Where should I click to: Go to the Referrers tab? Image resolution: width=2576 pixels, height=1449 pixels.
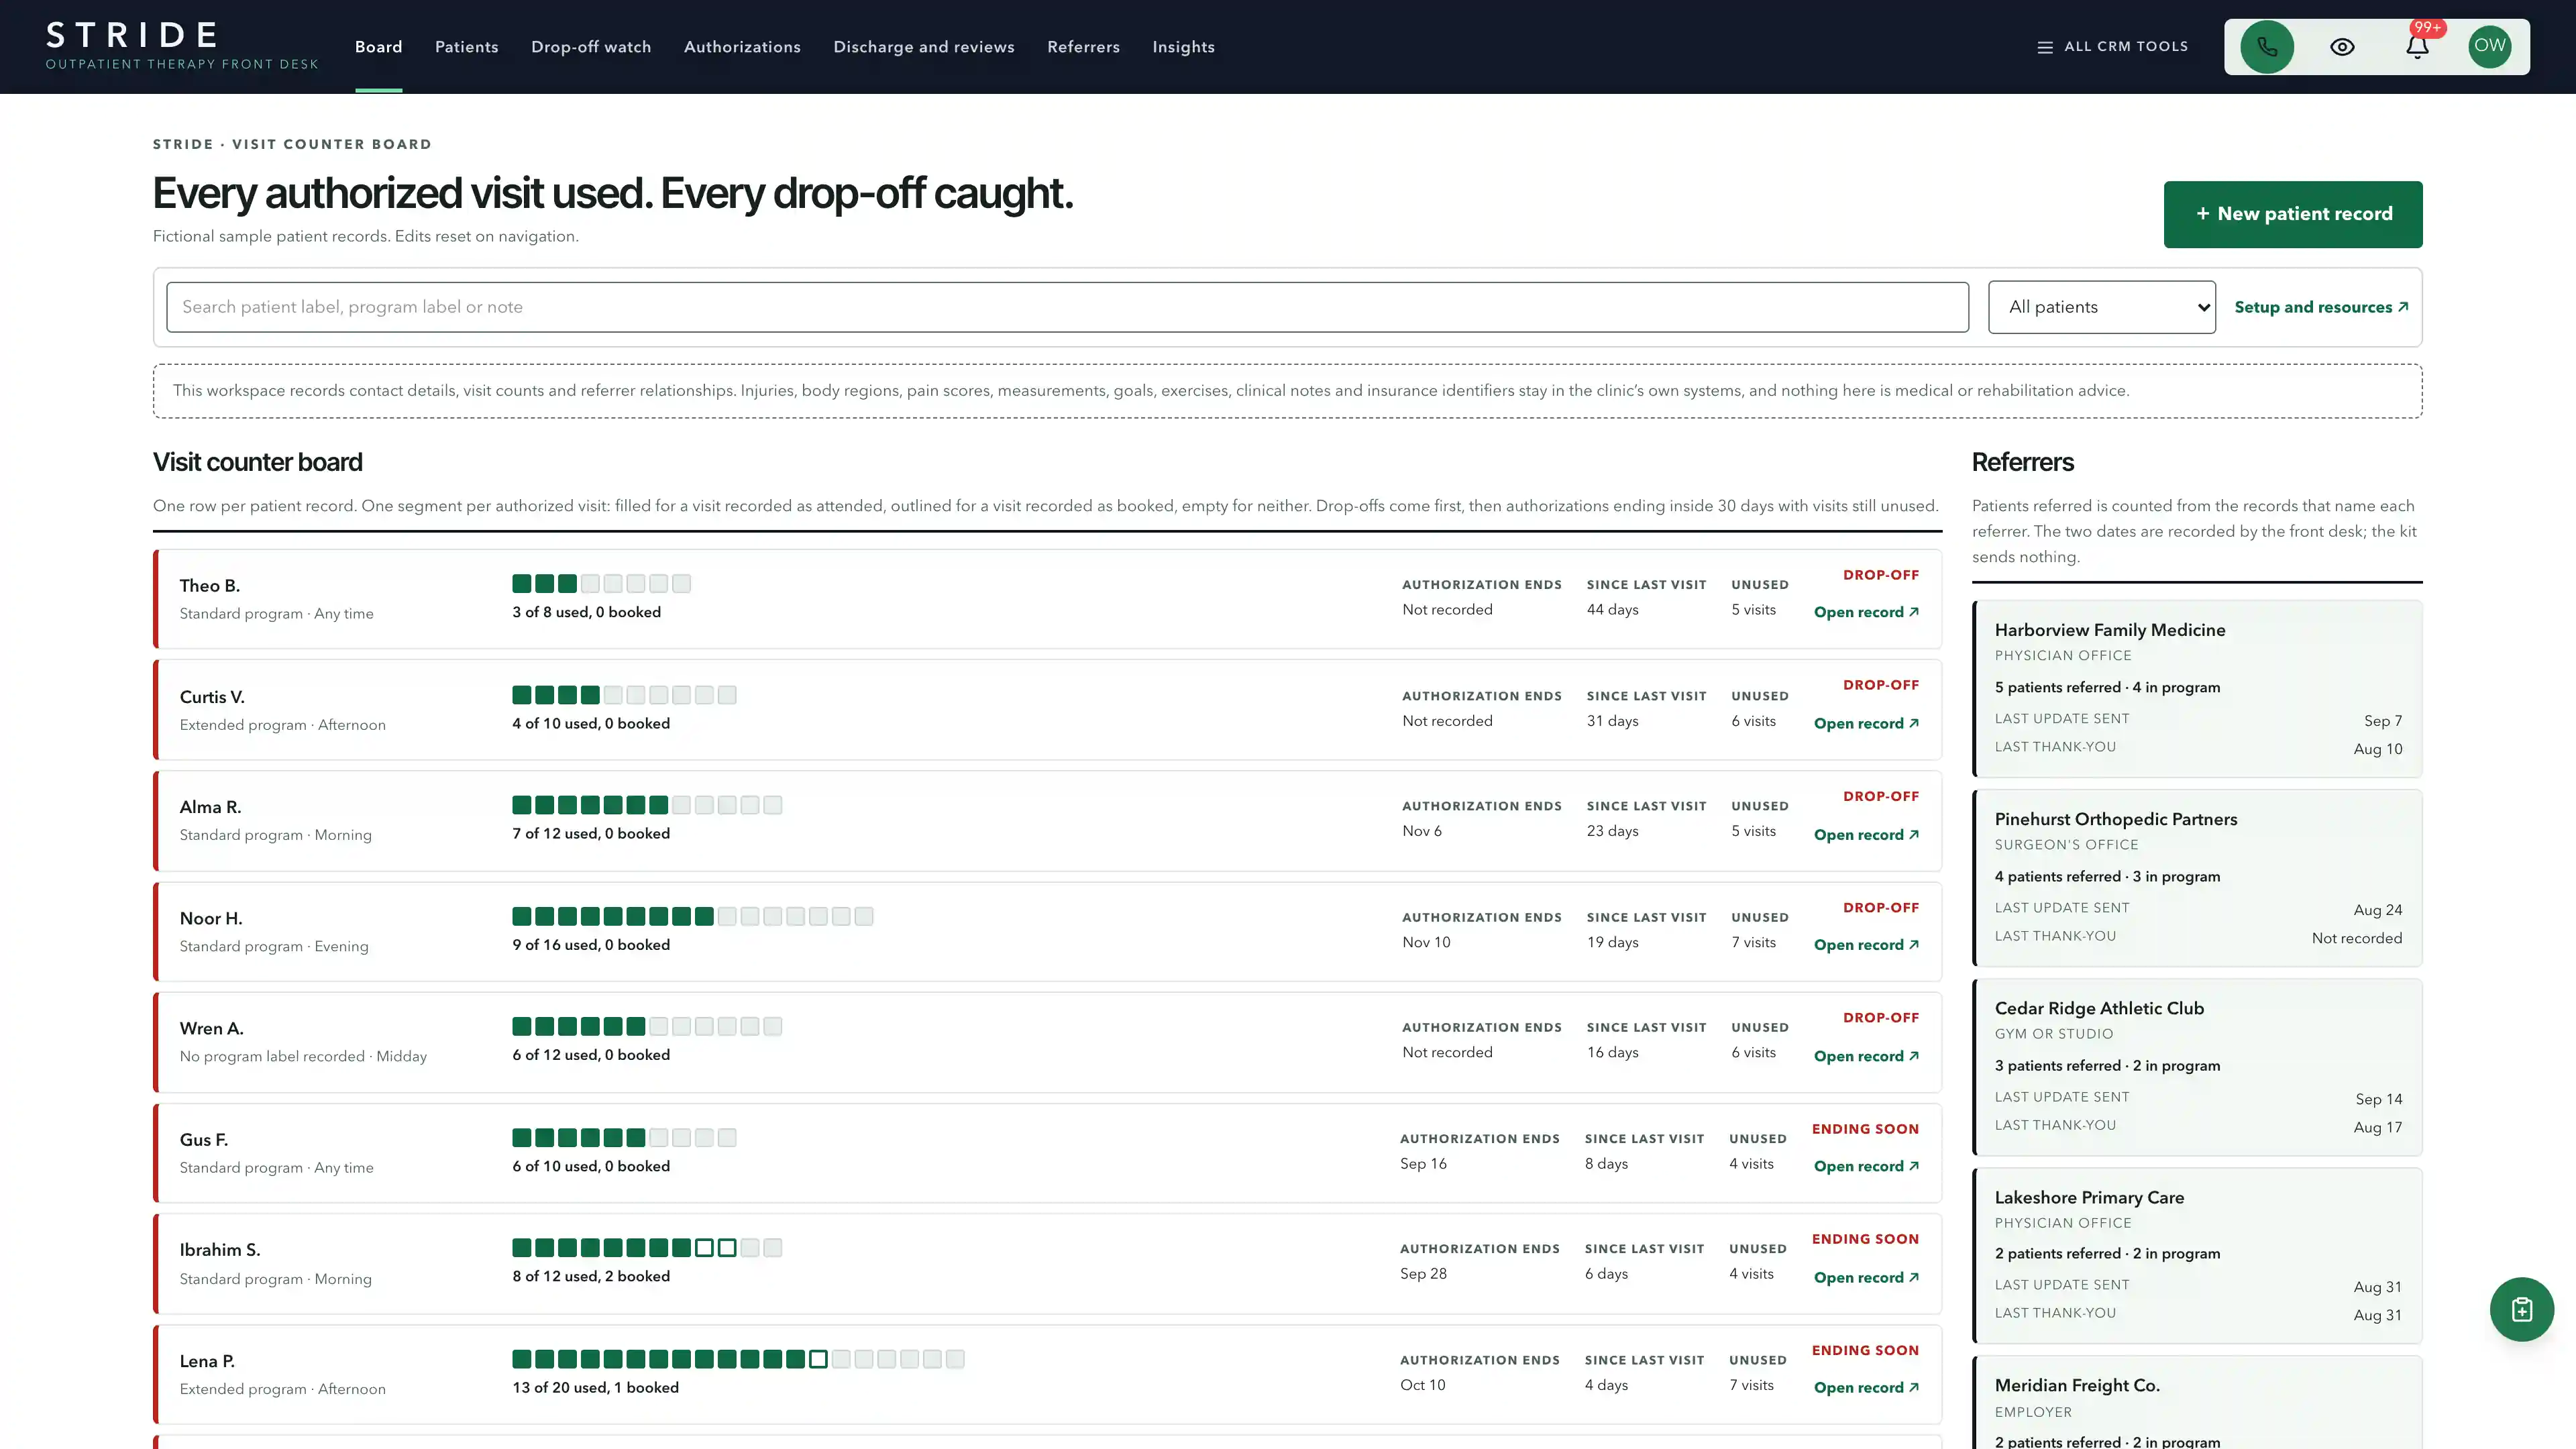pos(1083,47)
